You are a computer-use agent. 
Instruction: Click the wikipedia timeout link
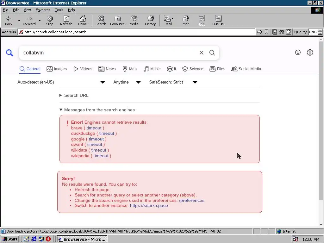coord(101,156)
